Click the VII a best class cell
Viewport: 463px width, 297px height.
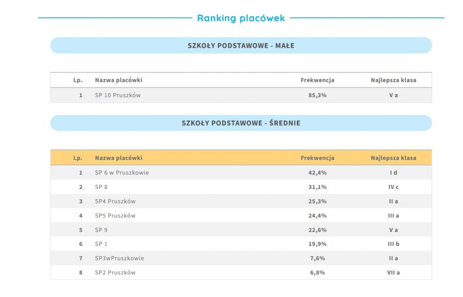(x=393, y=273)
